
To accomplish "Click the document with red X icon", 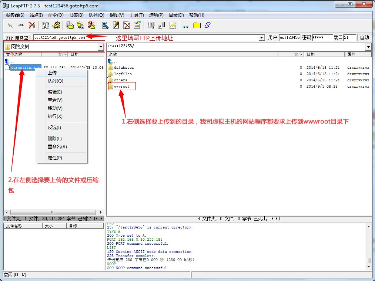I will click(127, 25).
